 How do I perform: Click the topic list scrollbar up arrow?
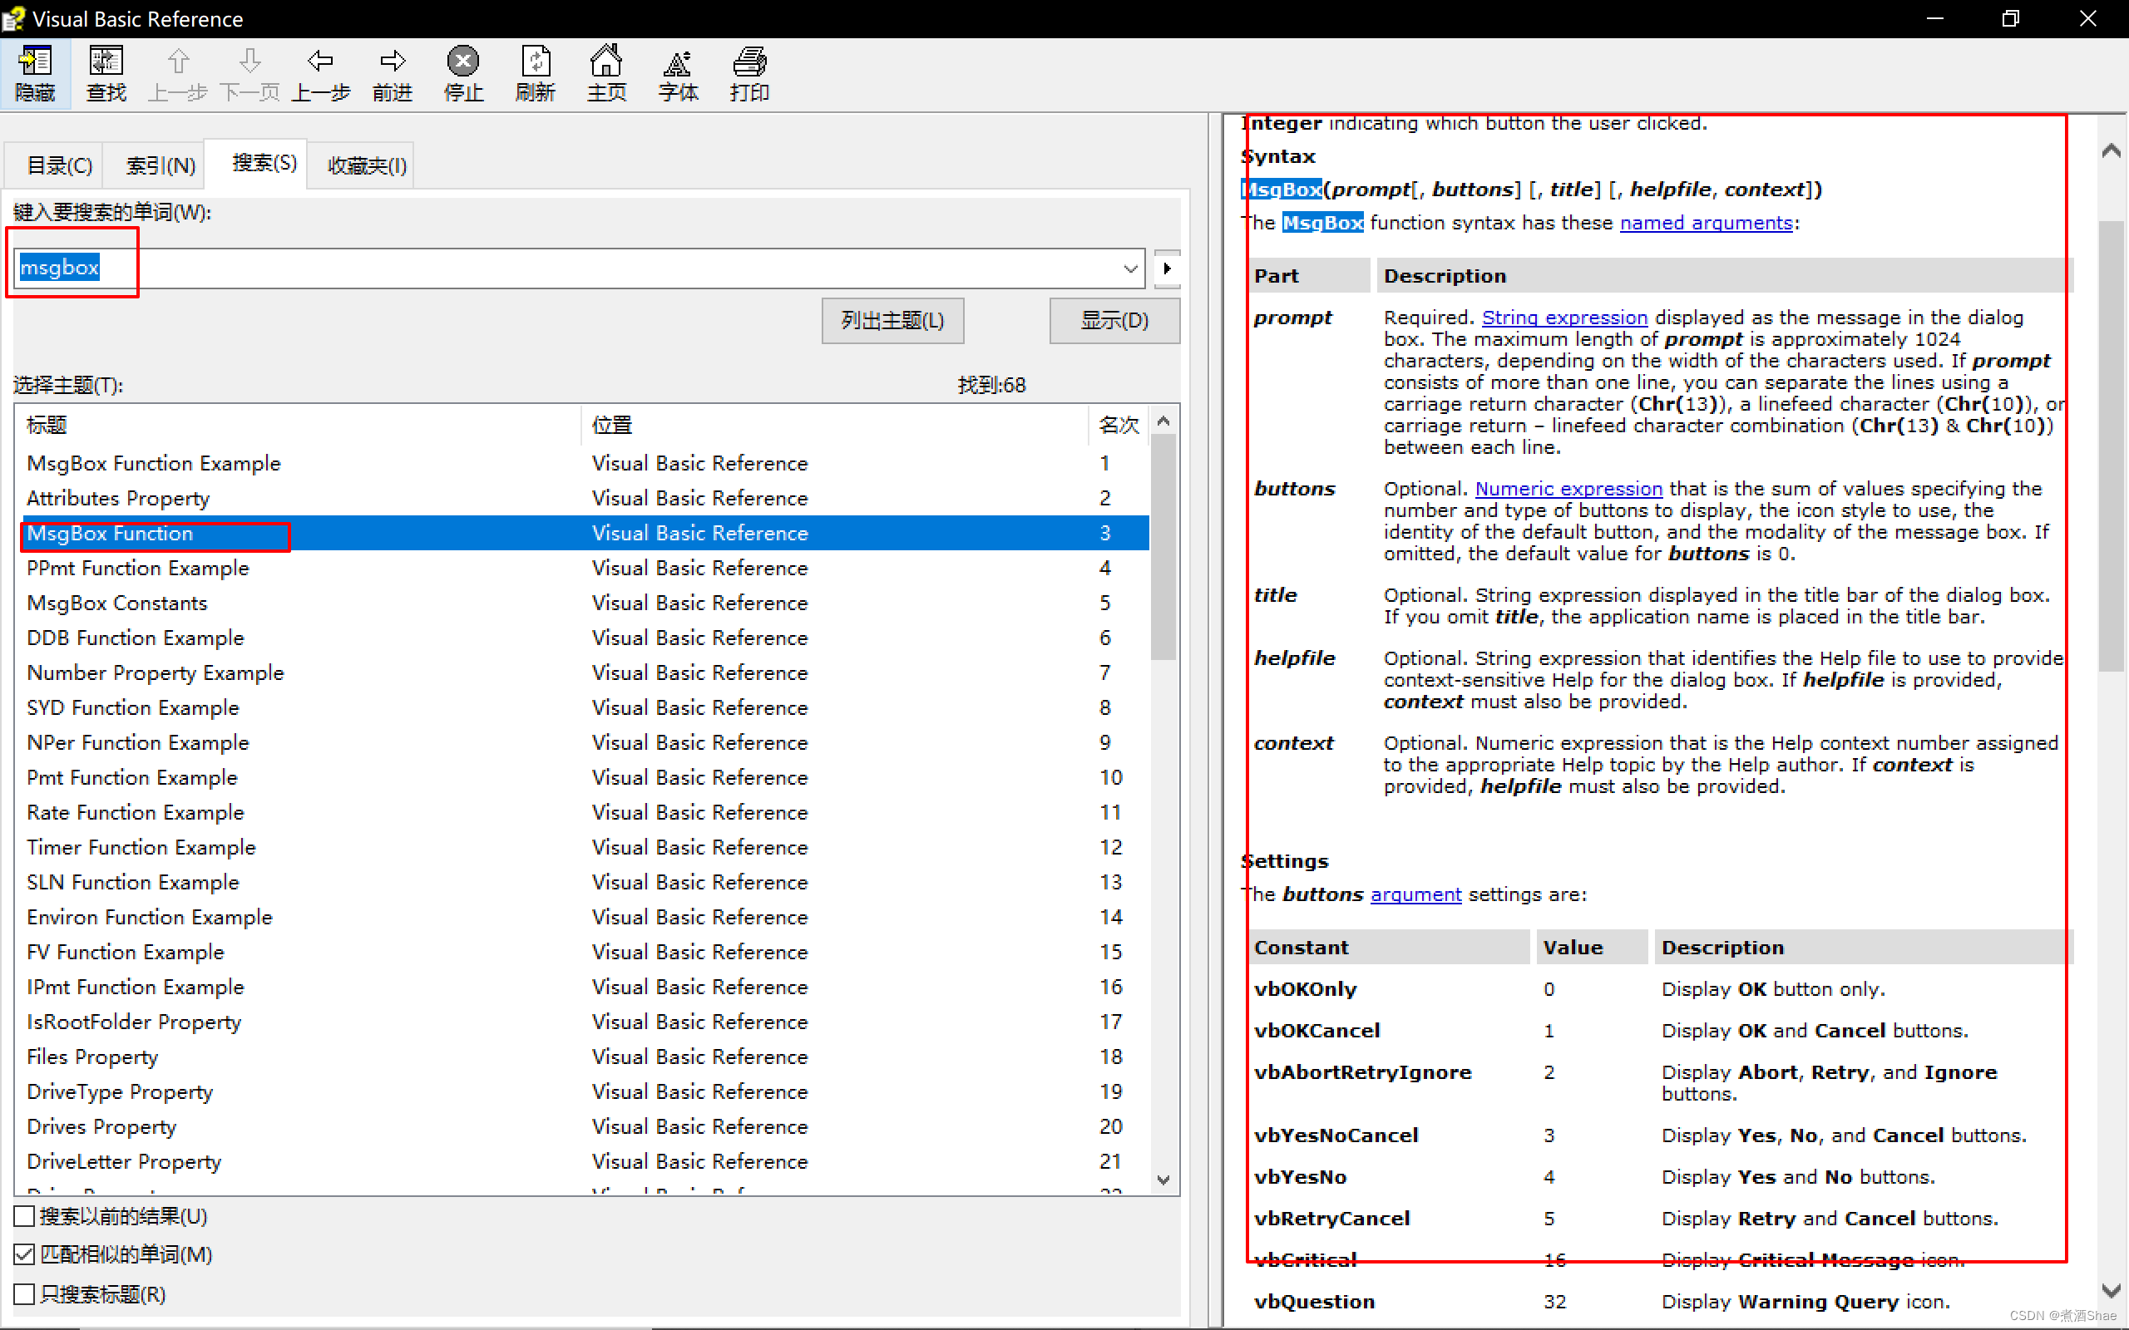click(1163, 421)
